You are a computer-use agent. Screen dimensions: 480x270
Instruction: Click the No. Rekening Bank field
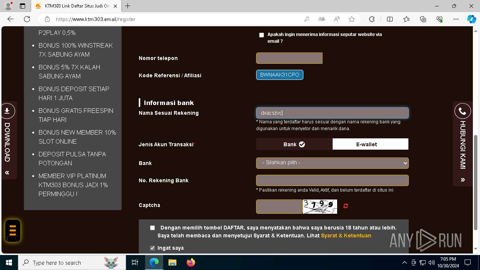point(332,180)
